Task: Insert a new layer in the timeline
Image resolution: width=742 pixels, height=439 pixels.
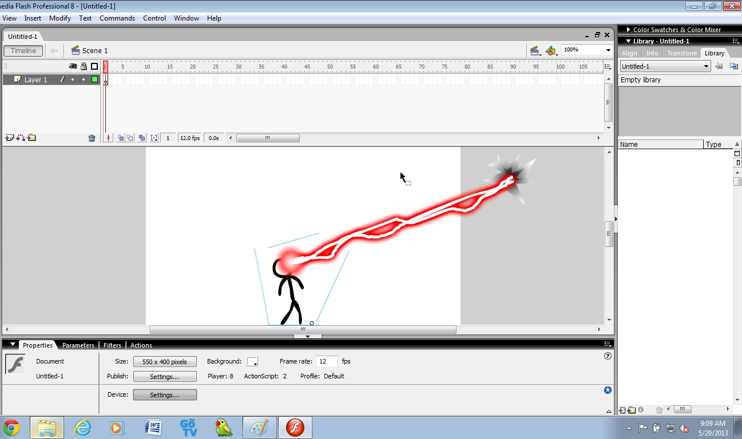Action: pyautogui.click(x=8, y=137)
